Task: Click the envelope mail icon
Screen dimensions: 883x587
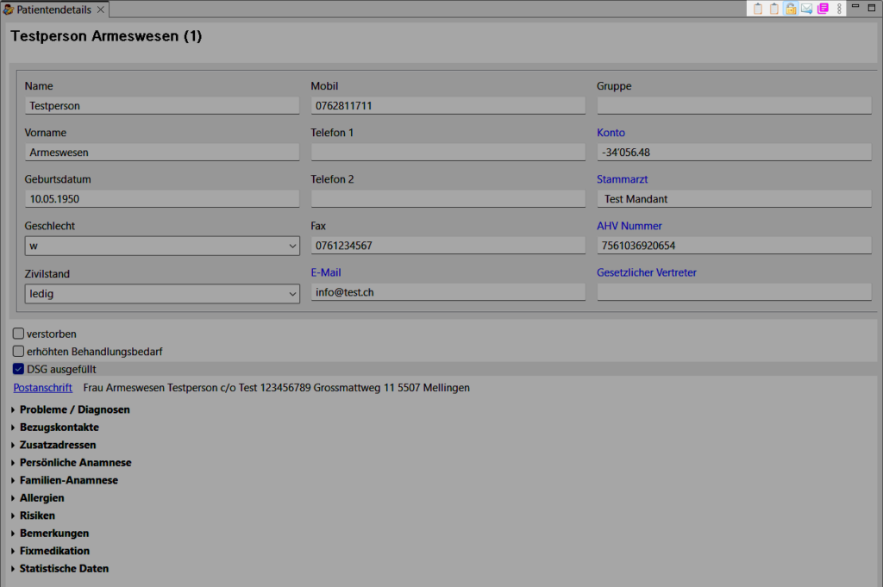Action: (806, 9)
